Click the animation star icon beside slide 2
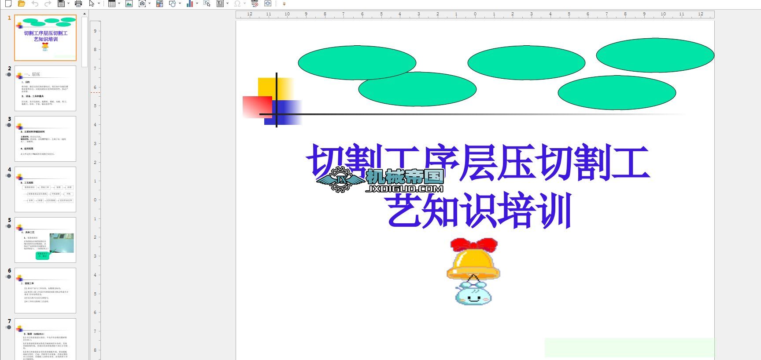 (x=8, y=75)
